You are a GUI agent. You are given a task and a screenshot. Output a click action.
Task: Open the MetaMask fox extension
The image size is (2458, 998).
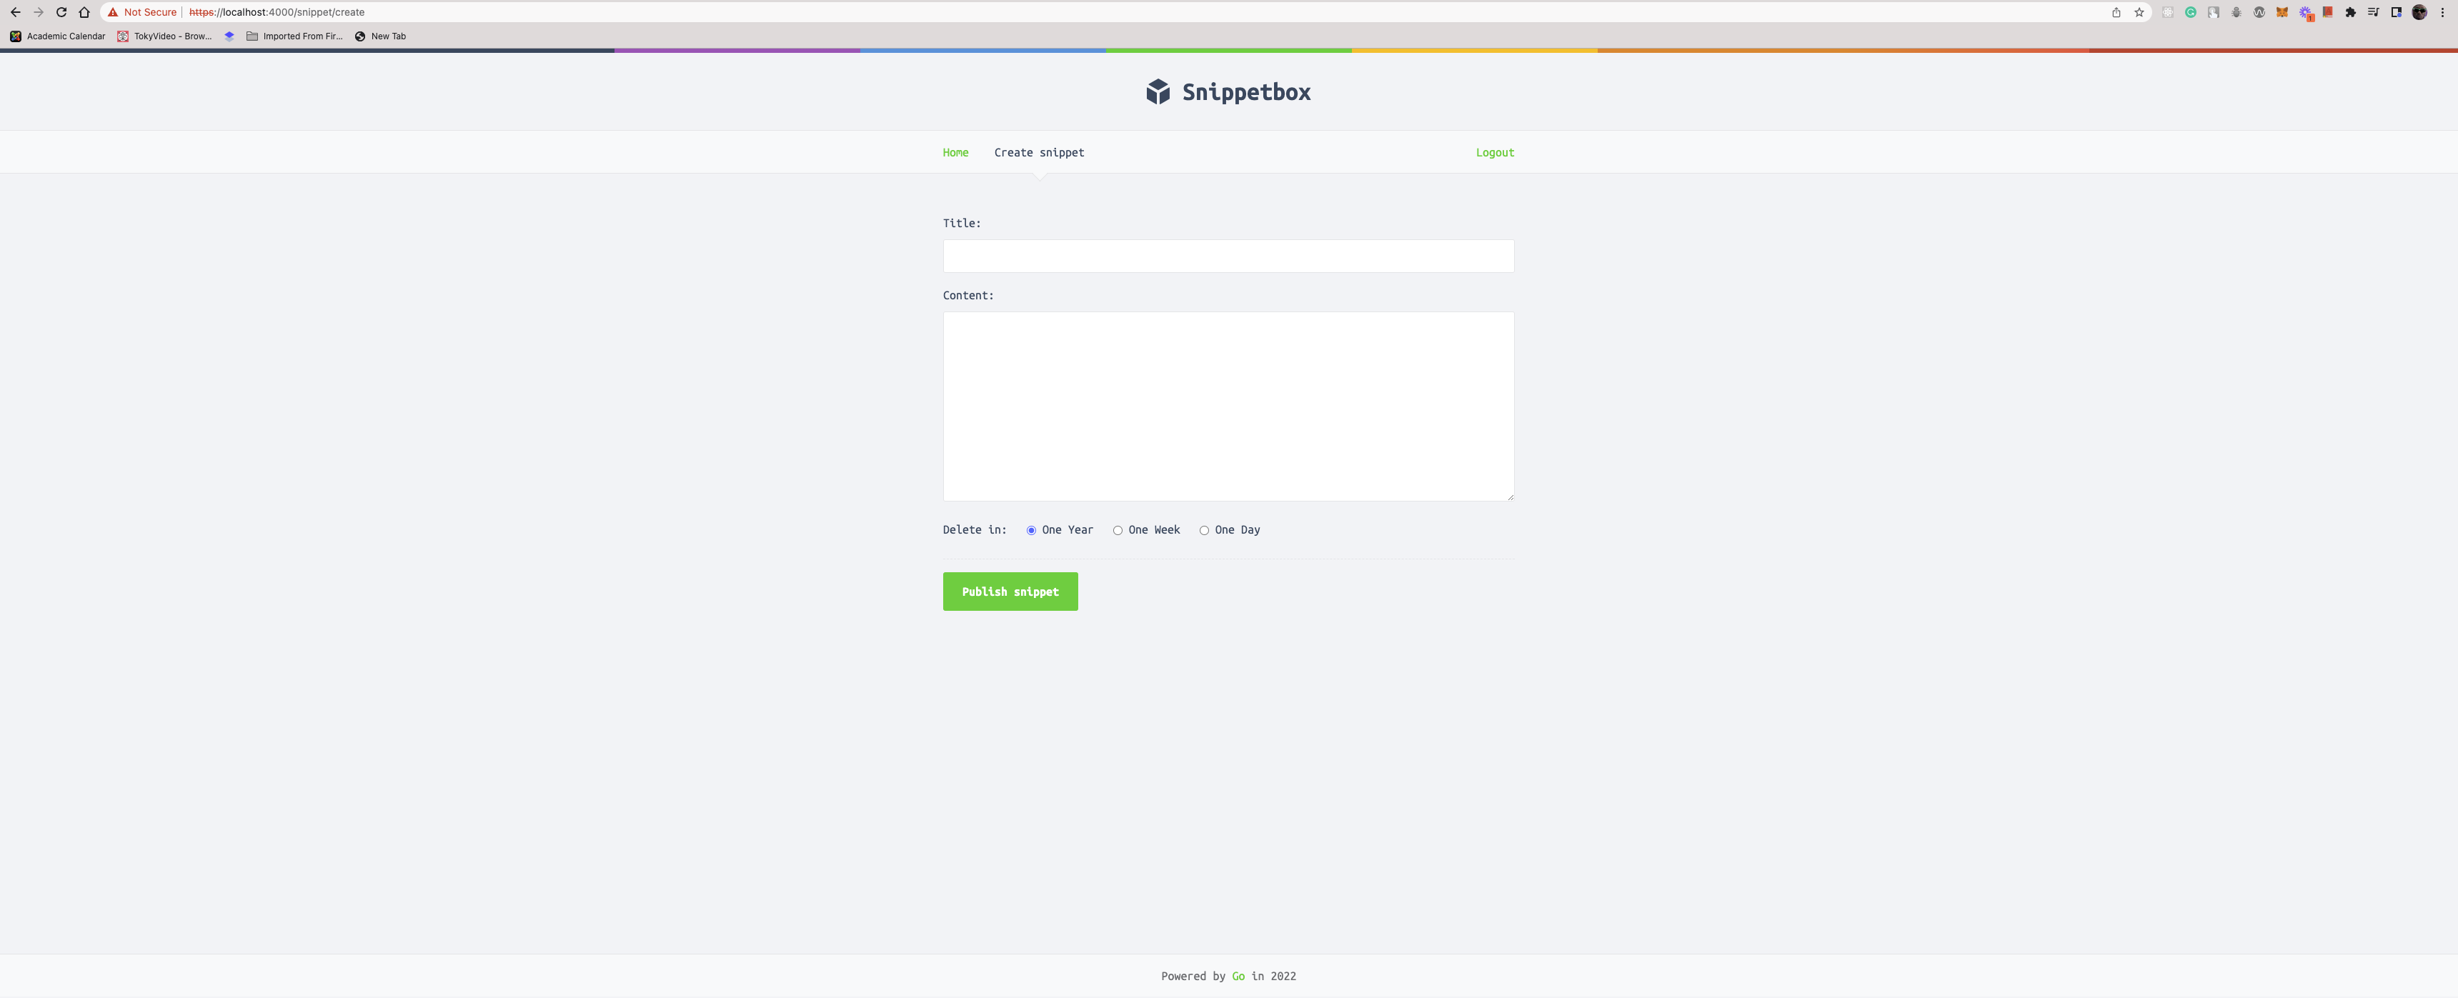pos(2282,12)
